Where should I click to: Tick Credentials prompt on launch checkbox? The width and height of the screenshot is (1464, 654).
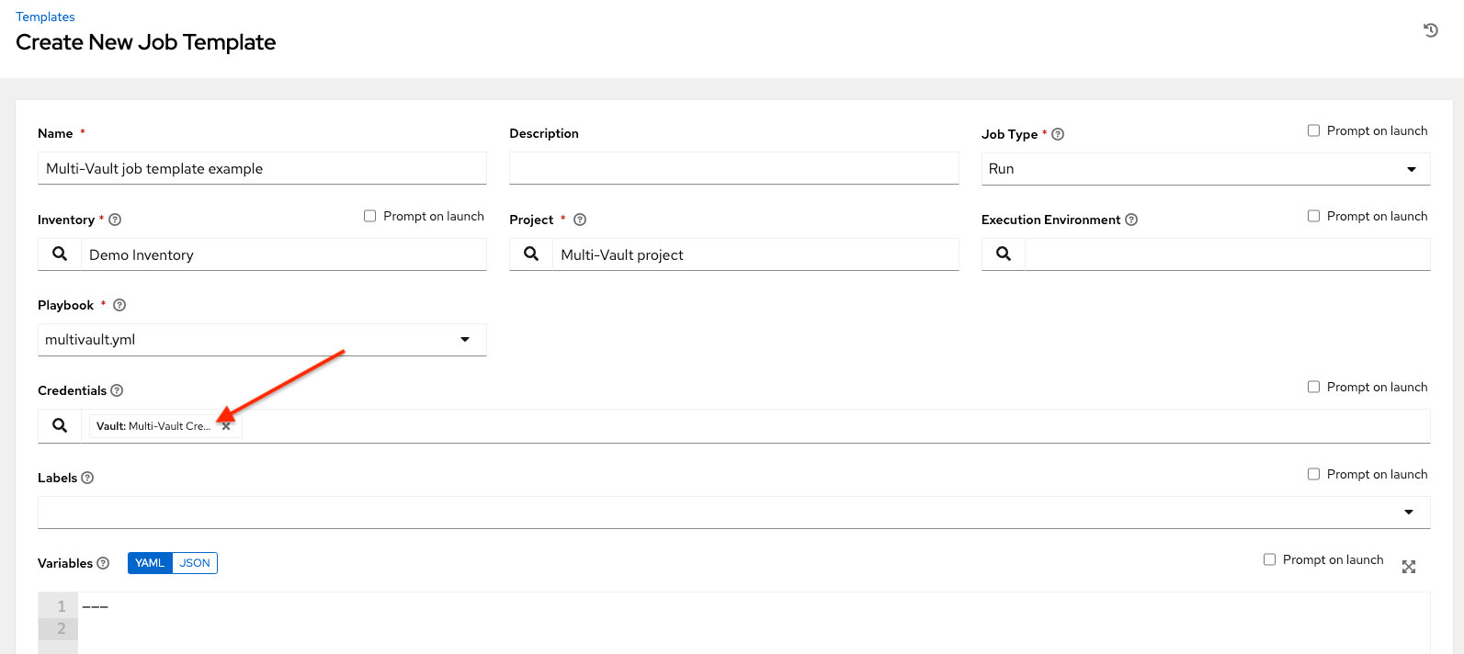1313,387
